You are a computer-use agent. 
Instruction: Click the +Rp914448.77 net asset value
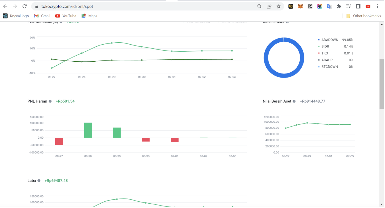click(313, 101)
